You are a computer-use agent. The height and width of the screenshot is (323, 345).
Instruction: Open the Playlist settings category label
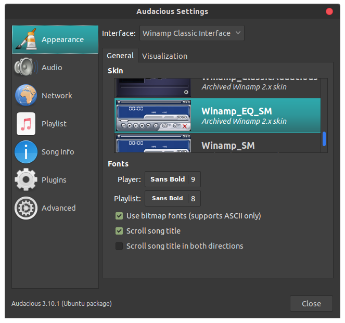pyautogui.click(x=54, y=124)
